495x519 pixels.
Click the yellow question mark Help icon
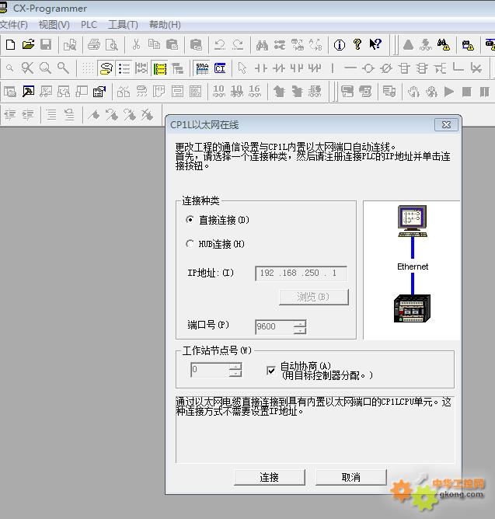click(x=357, y=44)
